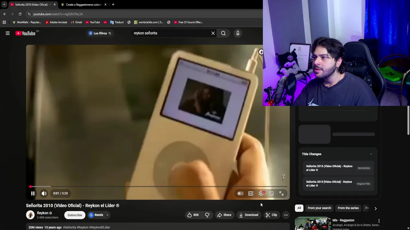Click the page vertical scrollbar
410x230 pixels.
(408, 121)
